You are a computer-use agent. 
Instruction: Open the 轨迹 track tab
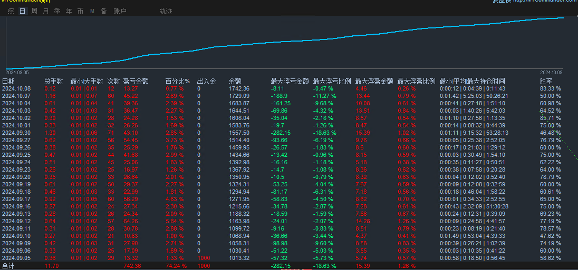166,12
